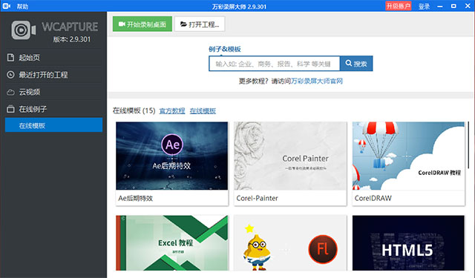Focus the template search input field

(275, 64)
